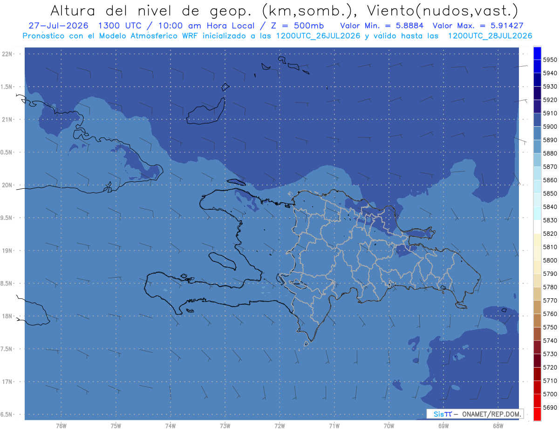559x432 pixels.
Task: Click the date text '27-Jul-2026'
Action: 59,26
